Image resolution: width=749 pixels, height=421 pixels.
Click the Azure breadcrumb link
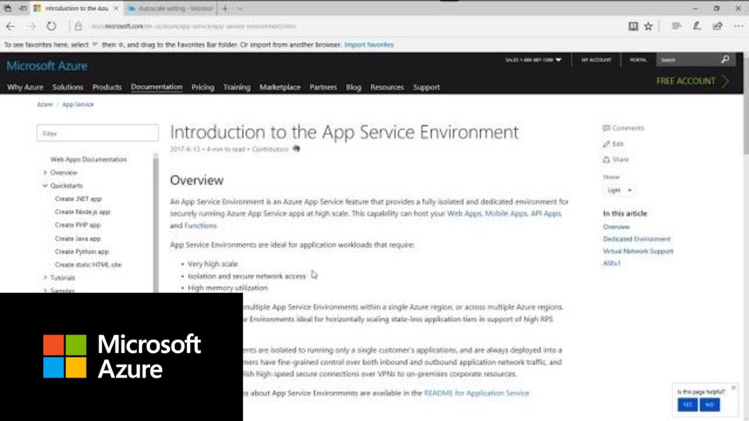44,105
